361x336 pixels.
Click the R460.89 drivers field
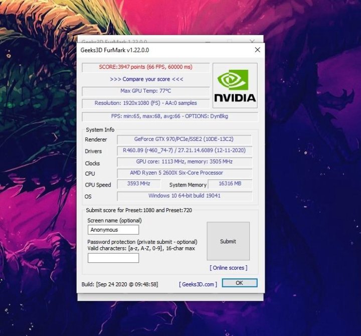click(x=184, y=150)
